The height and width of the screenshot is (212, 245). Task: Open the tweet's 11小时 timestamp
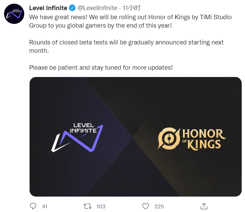coord(132,8)
